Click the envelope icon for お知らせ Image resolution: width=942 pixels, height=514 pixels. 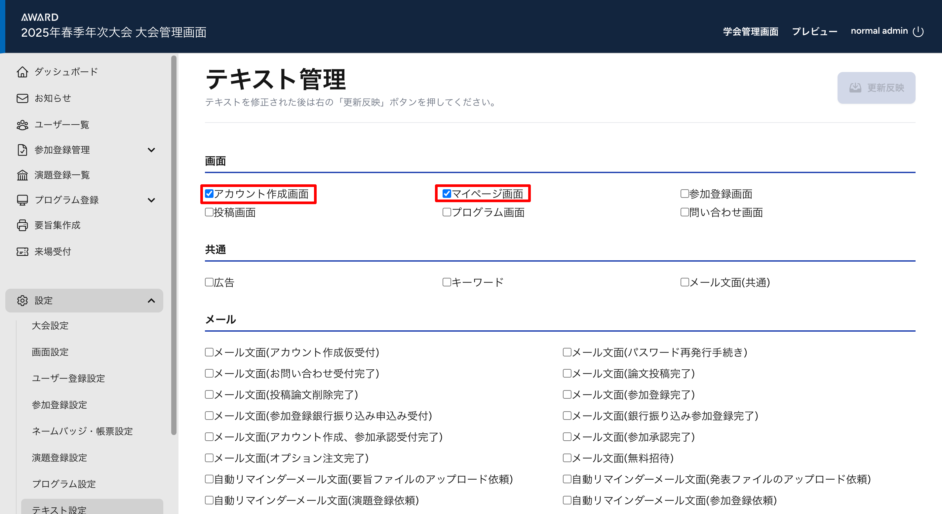22,98
